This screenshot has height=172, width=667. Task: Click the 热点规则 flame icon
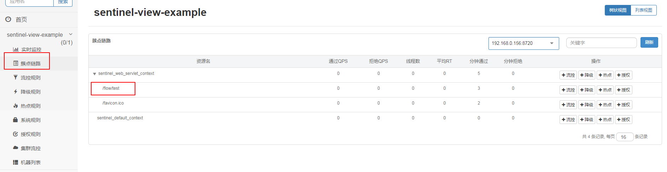[16, 106]
